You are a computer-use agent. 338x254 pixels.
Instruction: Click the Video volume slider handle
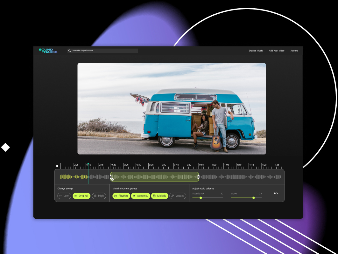(x=254, y=198)
